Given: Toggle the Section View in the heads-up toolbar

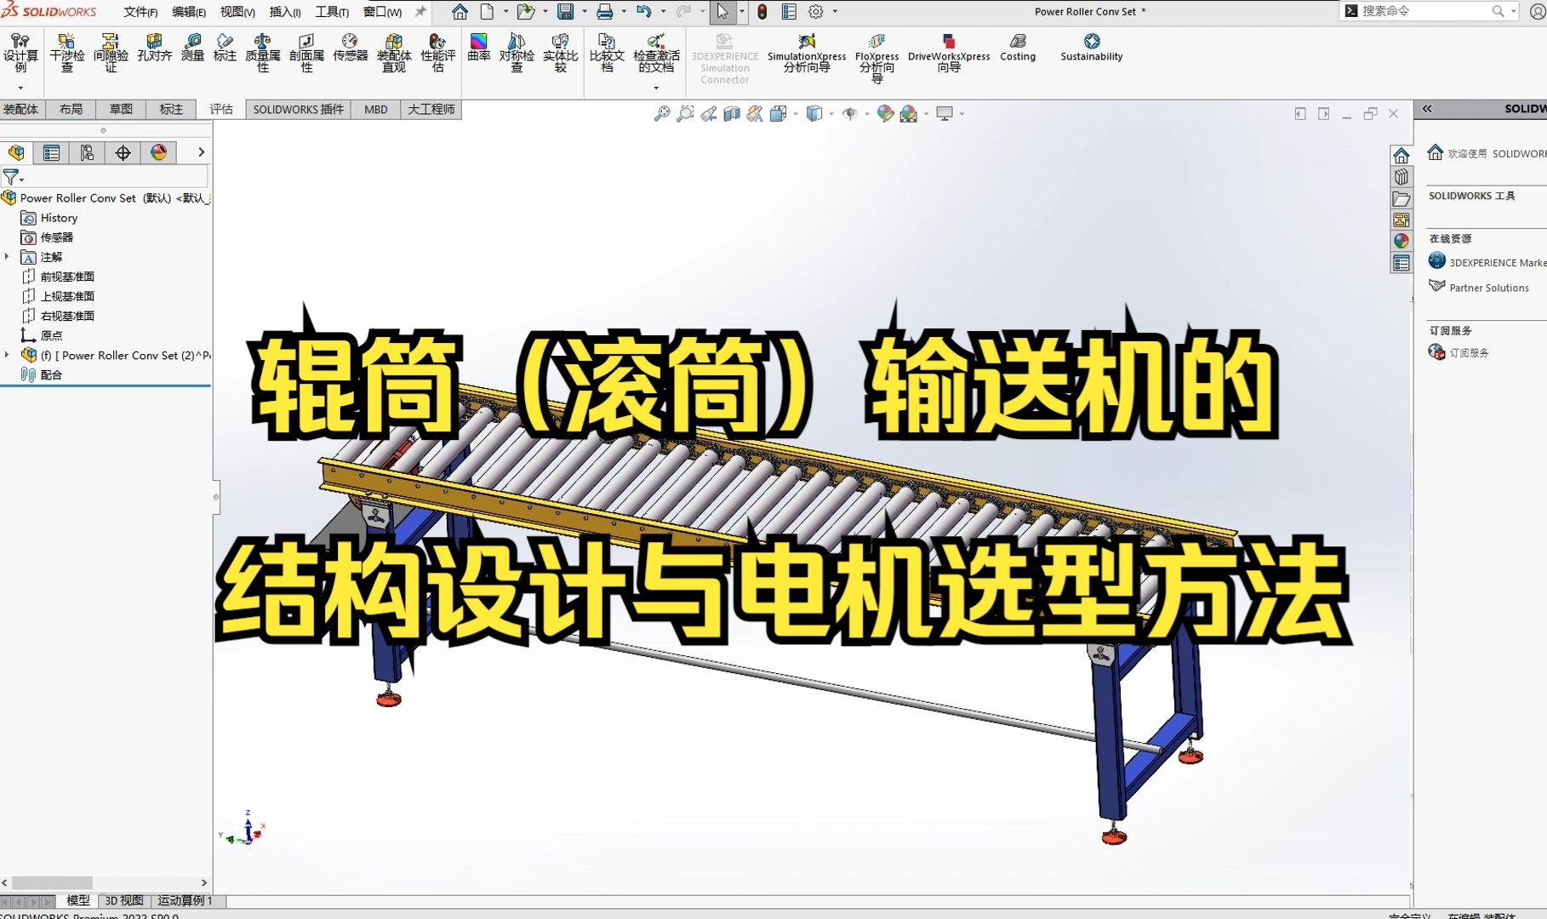Looking at the screenshot, I should (730, 113).
